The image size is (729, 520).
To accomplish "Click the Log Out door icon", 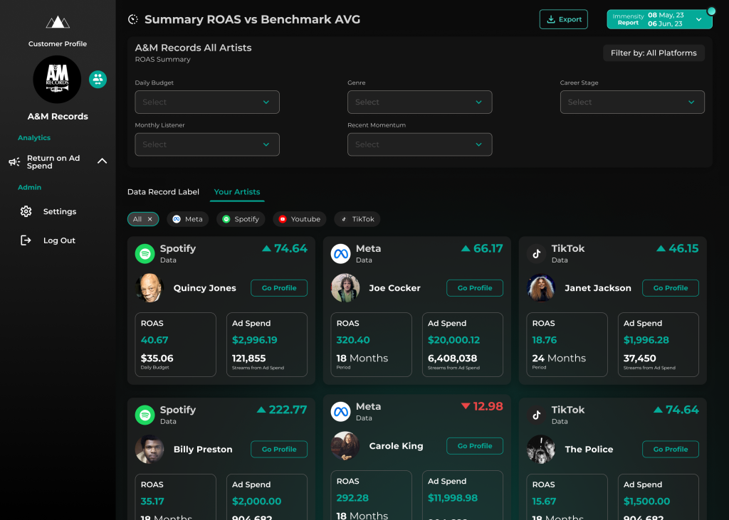I will (x=26, y=240).
